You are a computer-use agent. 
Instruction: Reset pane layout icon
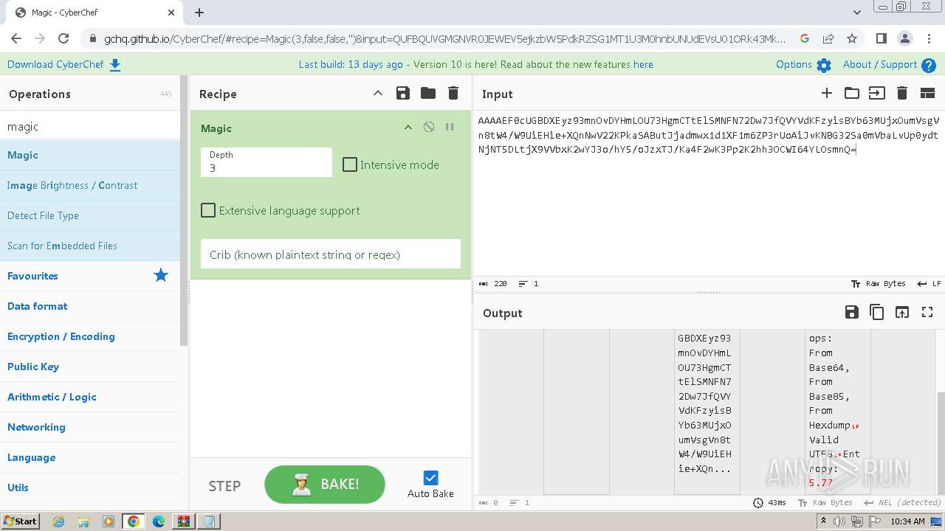point(927,93)
